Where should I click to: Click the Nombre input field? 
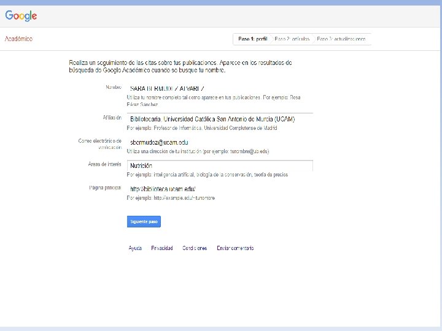click(220, 88)
